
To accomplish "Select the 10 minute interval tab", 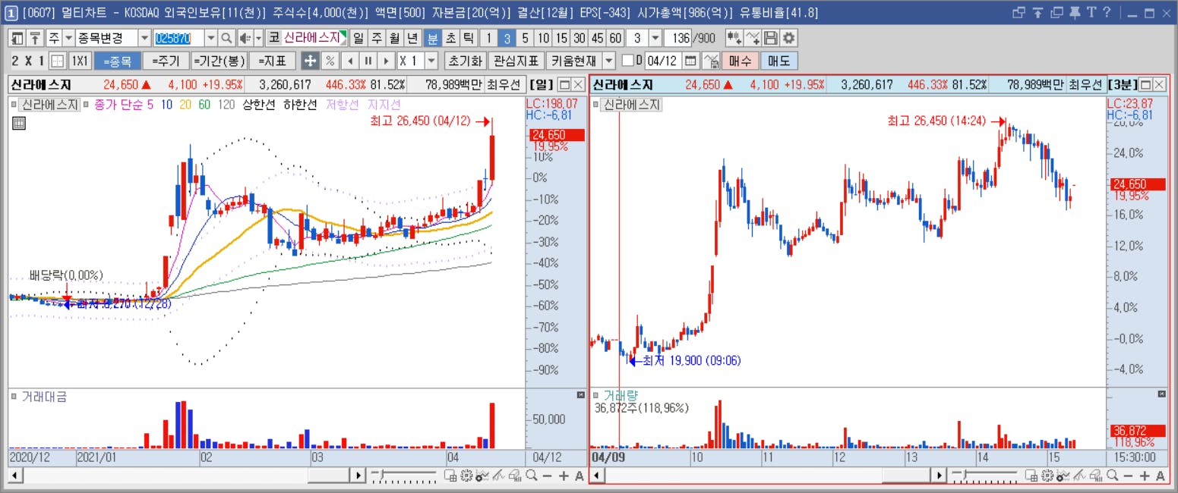I will [543, 38].
